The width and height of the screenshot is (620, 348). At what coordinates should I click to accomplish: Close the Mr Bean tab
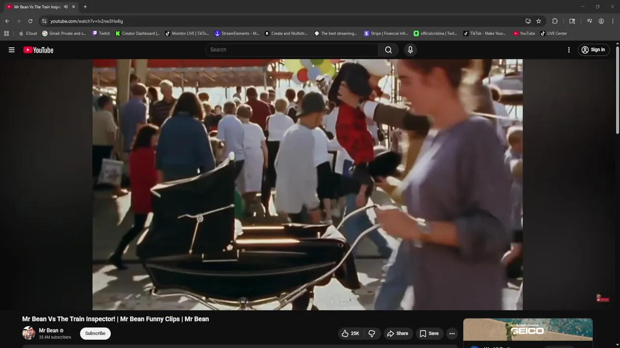tap(74, 7)
